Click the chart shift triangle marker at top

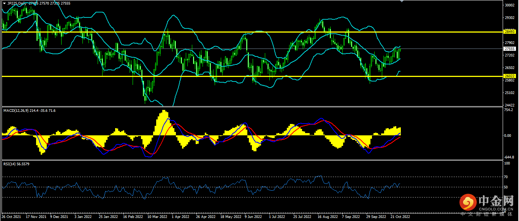[x=402, y=2]
